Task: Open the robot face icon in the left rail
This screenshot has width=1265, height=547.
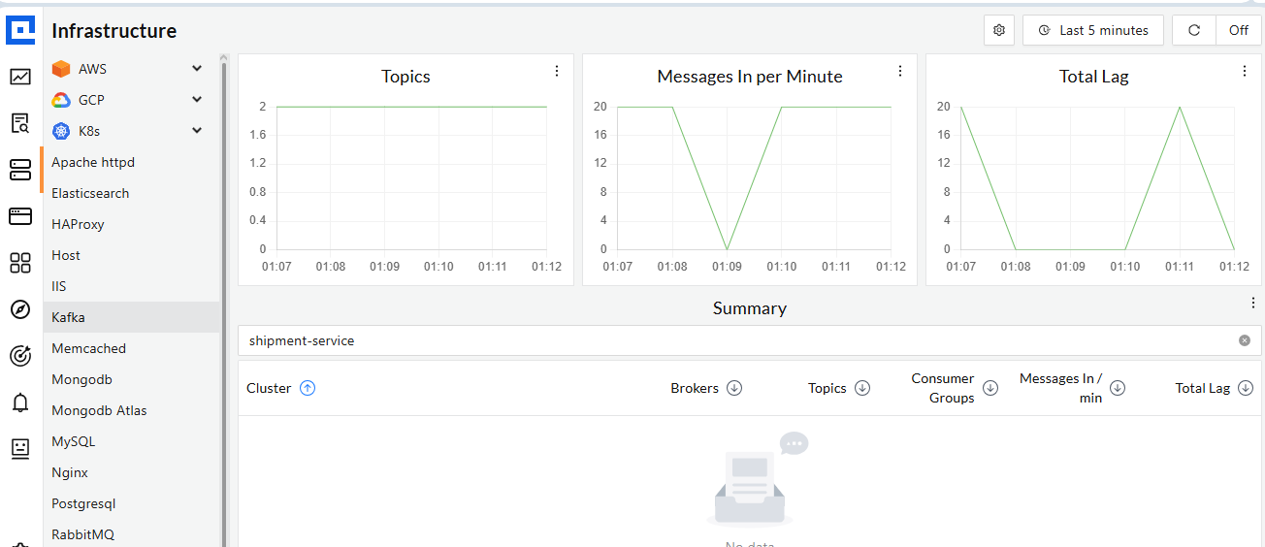Action: 20,448
